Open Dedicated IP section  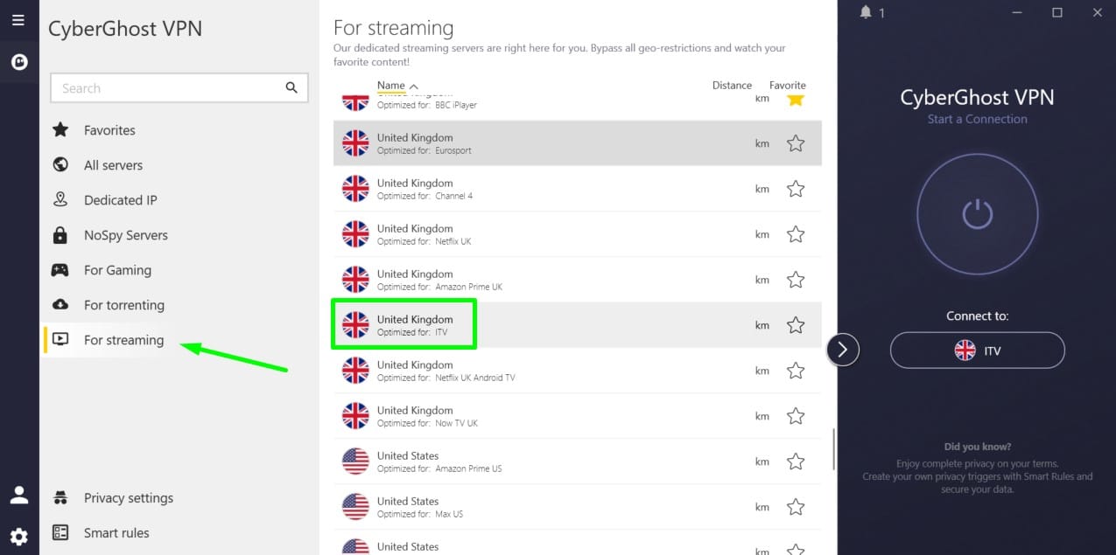[x=120, y=200]
